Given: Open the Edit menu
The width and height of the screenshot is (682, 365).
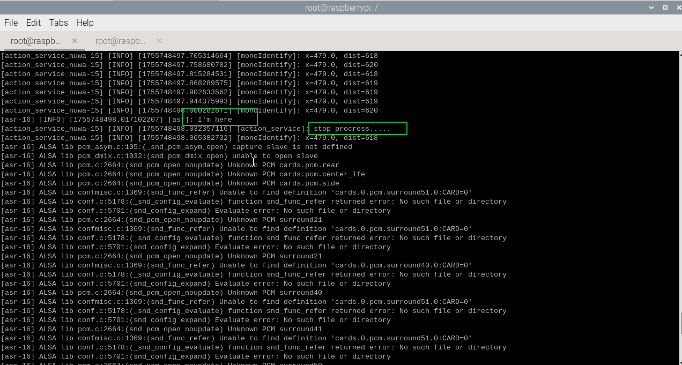Looking at the screenshot, I should (x=33, y=23).
